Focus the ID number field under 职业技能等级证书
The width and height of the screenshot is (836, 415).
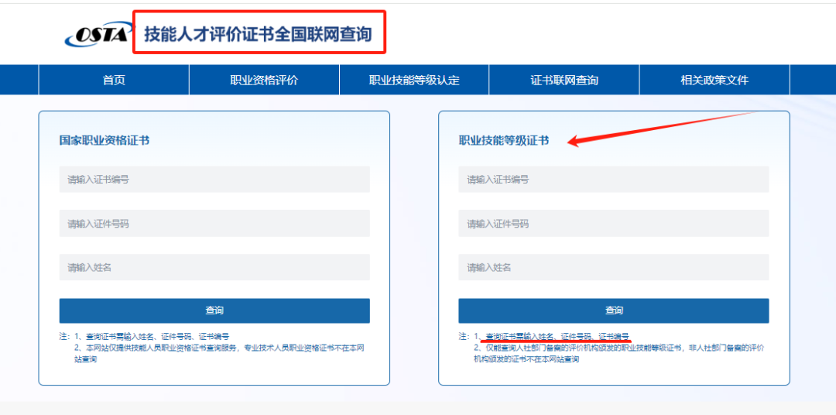pos(614,224)
